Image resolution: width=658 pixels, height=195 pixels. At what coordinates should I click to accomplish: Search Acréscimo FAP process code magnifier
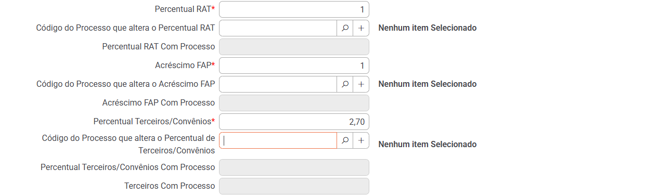[345, 84]
